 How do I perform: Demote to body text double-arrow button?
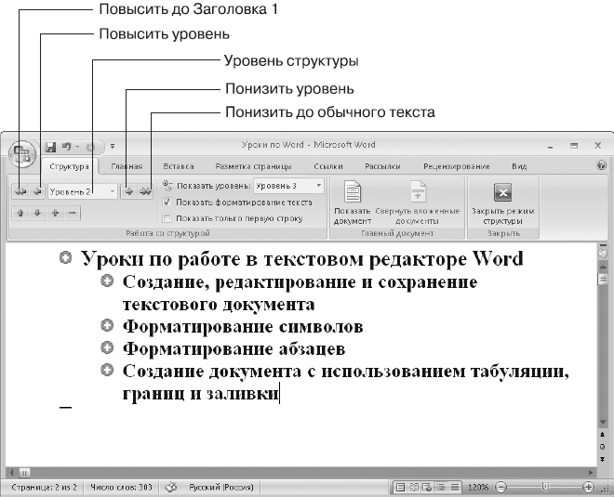[x=145, y=191]
